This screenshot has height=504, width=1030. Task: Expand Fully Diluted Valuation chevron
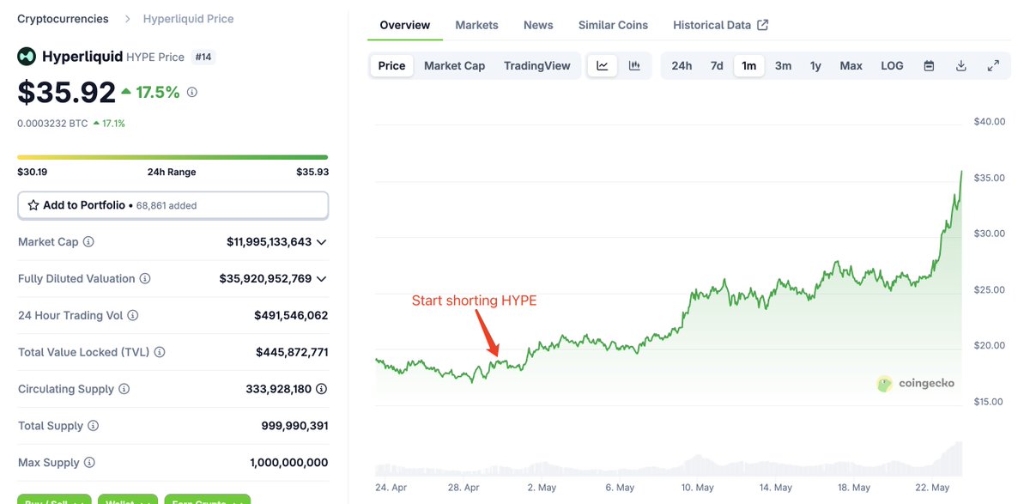[322, 279]
